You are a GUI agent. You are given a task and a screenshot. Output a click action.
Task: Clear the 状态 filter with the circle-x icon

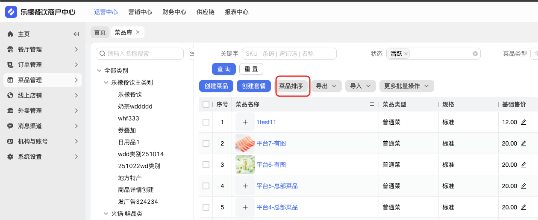click(x=475, y=54)
